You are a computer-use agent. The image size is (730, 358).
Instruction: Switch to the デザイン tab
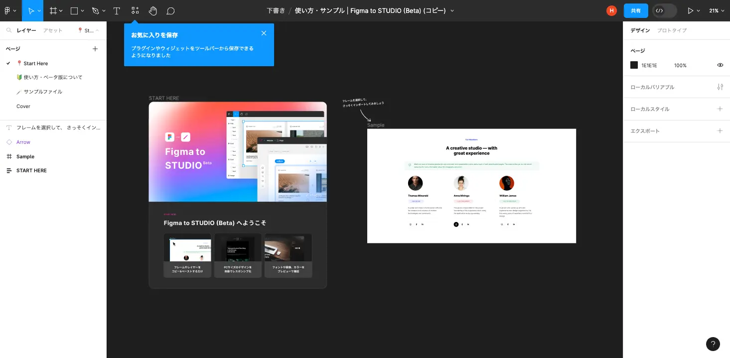click(x=640, y=30)
